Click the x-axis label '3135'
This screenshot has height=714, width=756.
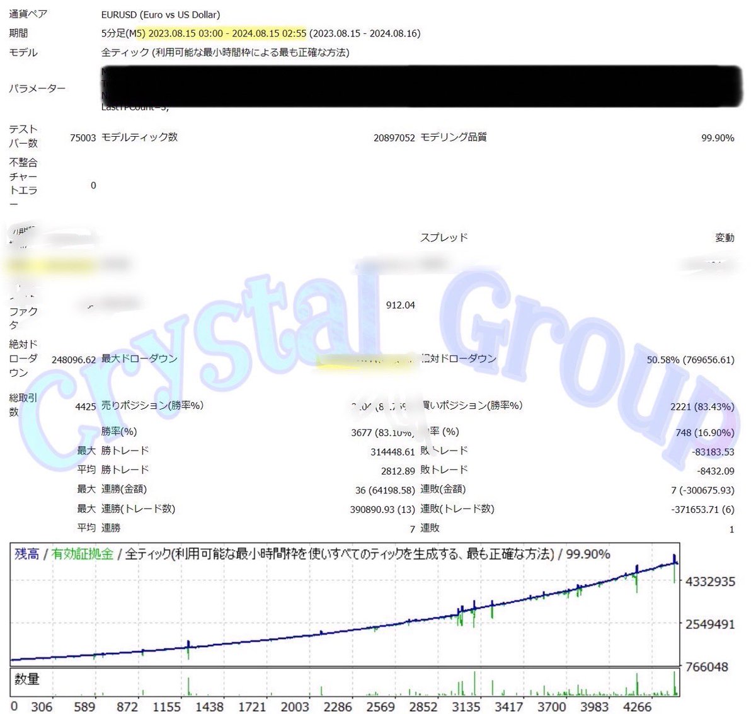[466, 707]
